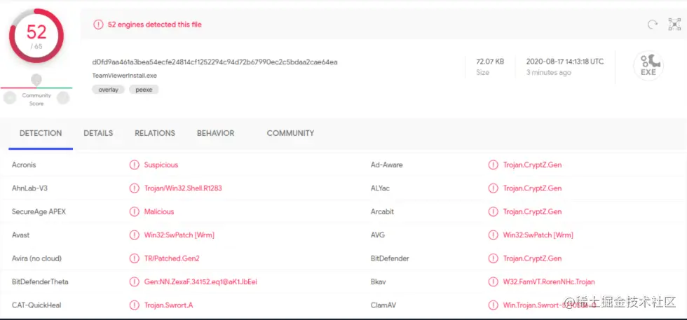Image resolution: width=687 pixels, height=320 pixels.
Task: Click the alert icon for SecureAge APEX Malicious
Action: point(134,211)
